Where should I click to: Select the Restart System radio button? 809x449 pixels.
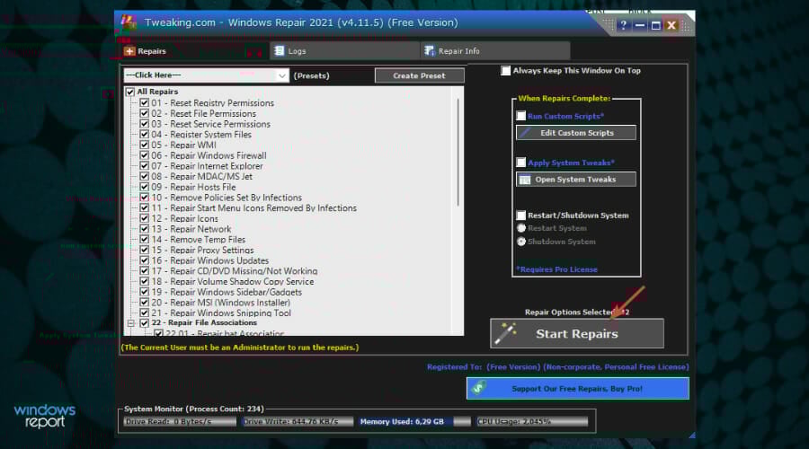521,228
